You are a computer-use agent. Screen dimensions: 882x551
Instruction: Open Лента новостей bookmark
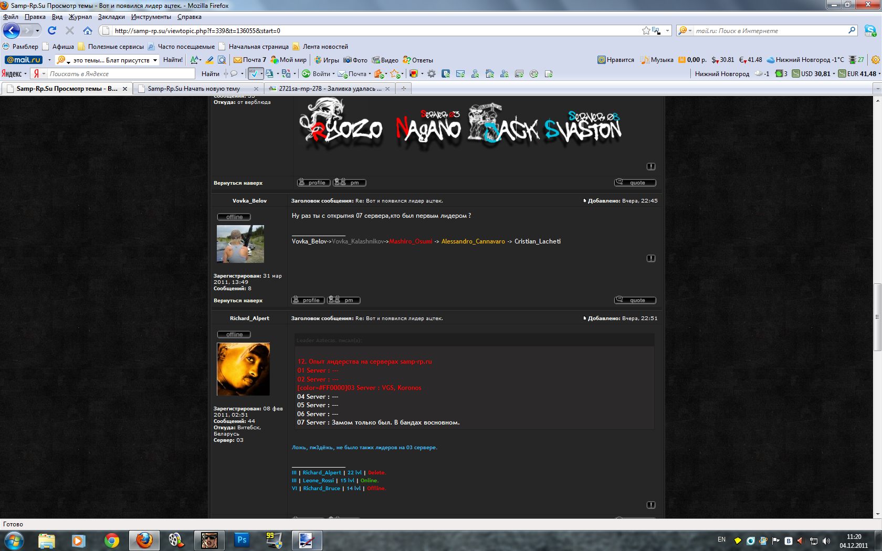[320, 46]
